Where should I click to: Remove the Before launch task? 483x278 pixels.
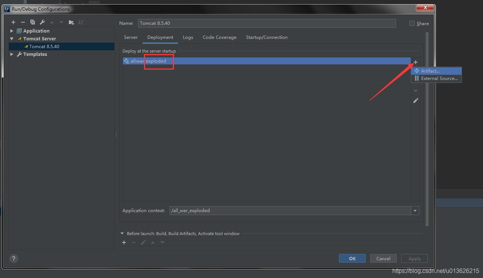tap(134, 242)
